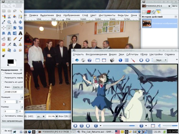Image resolution: width=179 pixels, height=134 pixels.
Task: Open SMPlayer preferences screwdriver icon
Action: 133,60
